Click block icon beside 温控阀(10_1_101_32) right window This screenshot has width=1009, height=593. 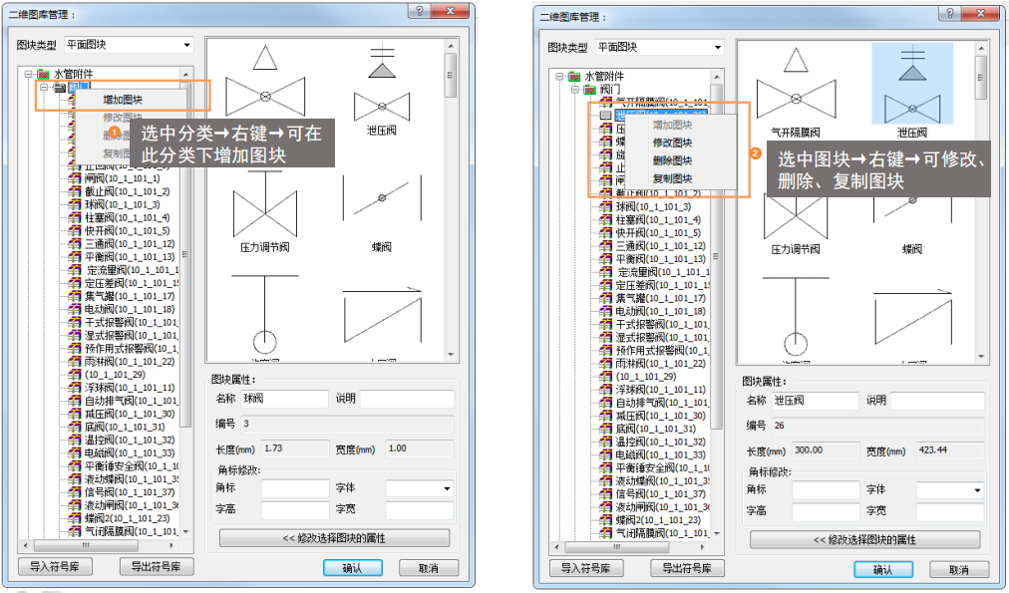click(605, 442)
